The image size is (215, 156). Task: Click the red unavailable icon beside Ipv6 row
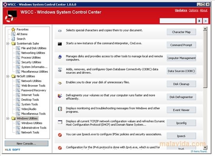[60, 148]
